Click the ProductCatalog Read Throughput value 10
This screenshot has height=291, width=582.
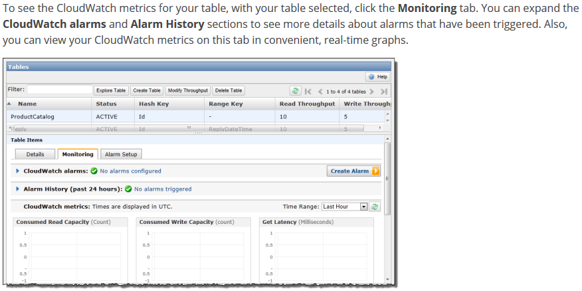point(283,116)
